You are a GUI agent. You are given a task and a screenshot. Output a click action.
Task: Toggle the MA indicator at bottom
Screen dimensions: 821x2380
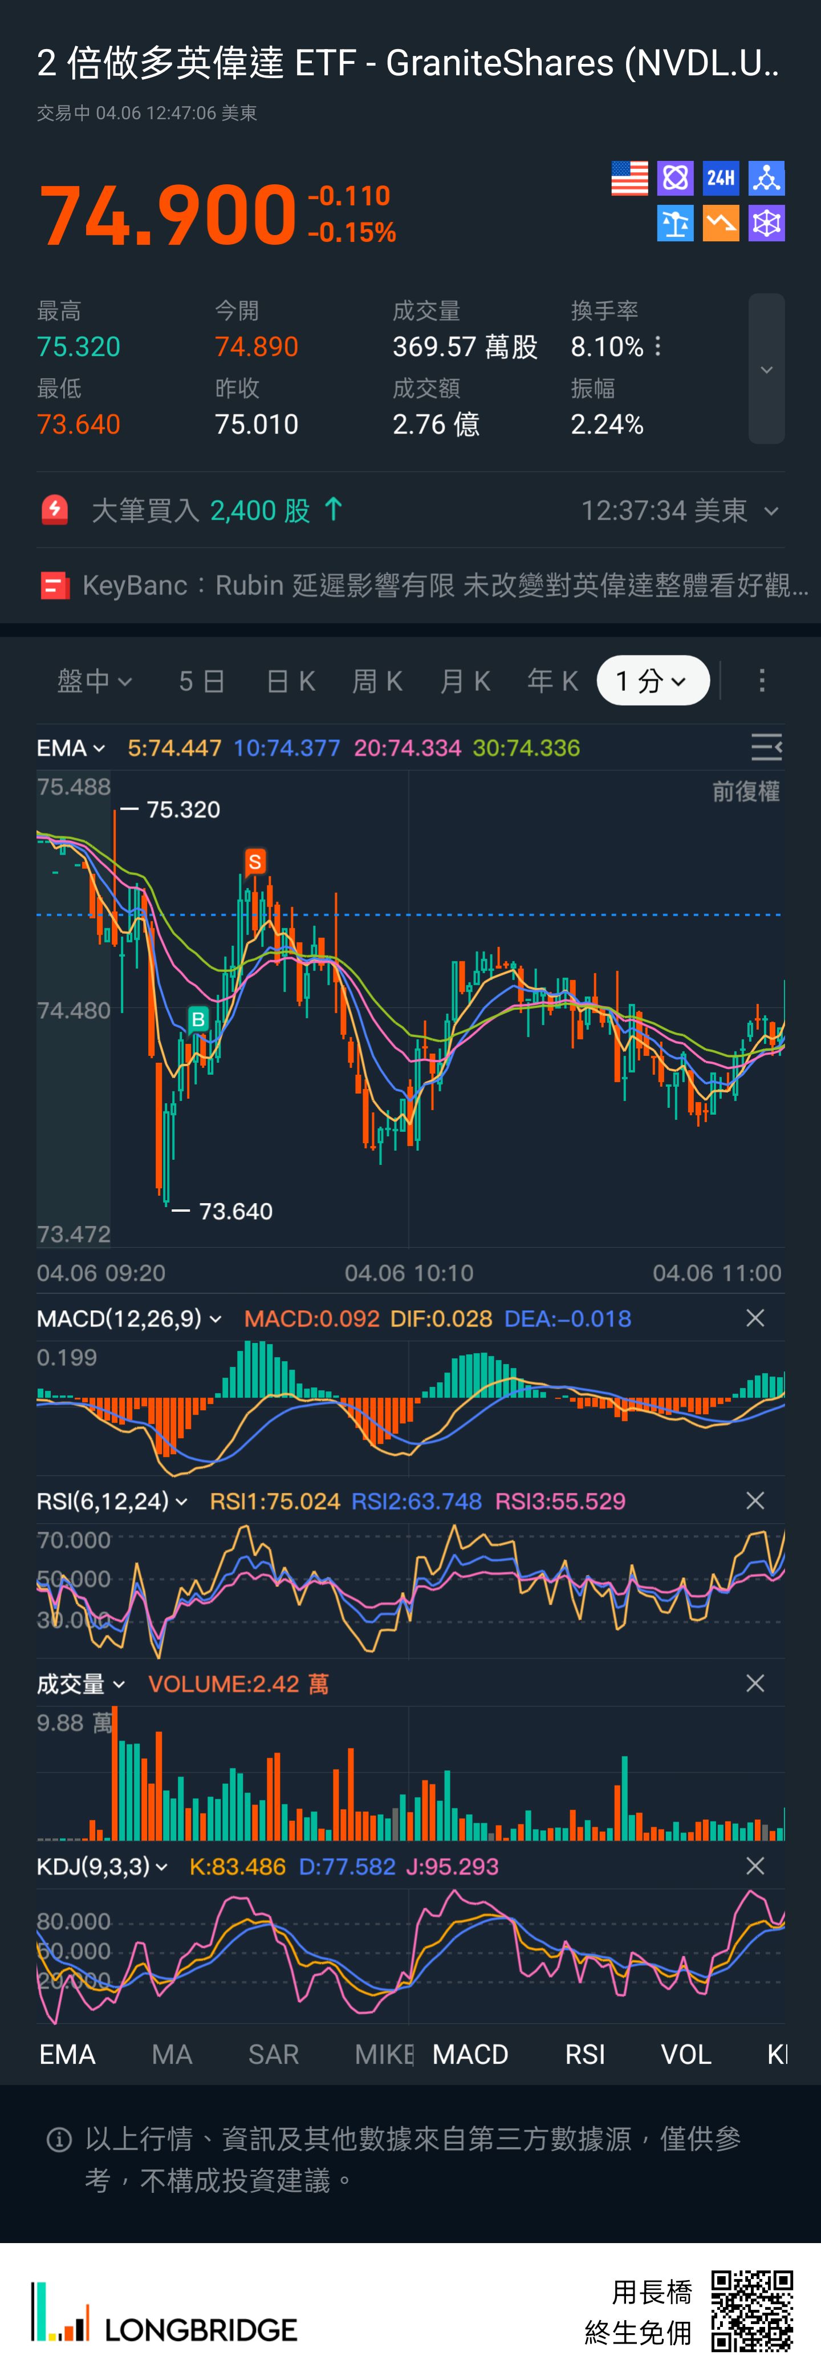point(172,2054)
